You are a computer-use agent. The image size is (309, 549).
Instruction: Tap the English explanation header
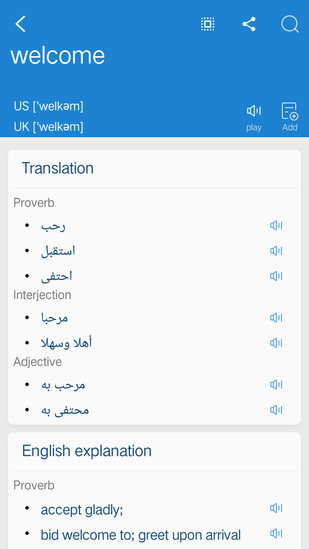coord(87,451)
